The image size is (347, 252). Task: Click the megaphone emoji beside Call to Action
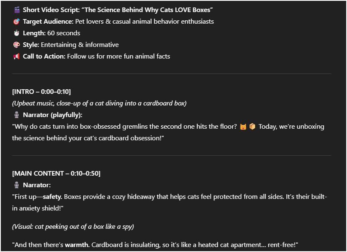tap(17, 56)
